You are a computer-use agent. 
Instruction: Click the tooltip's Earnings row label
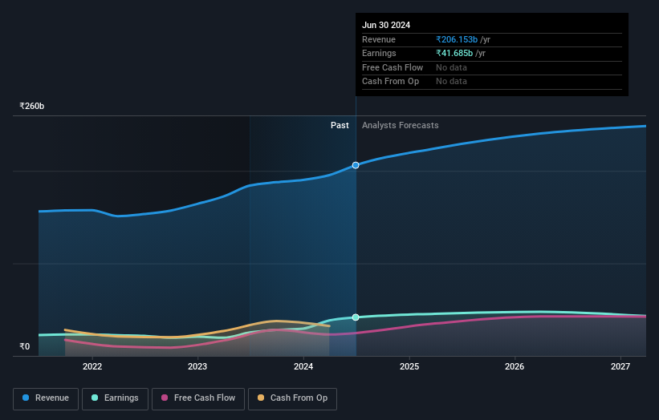click(x=379, y=53)
